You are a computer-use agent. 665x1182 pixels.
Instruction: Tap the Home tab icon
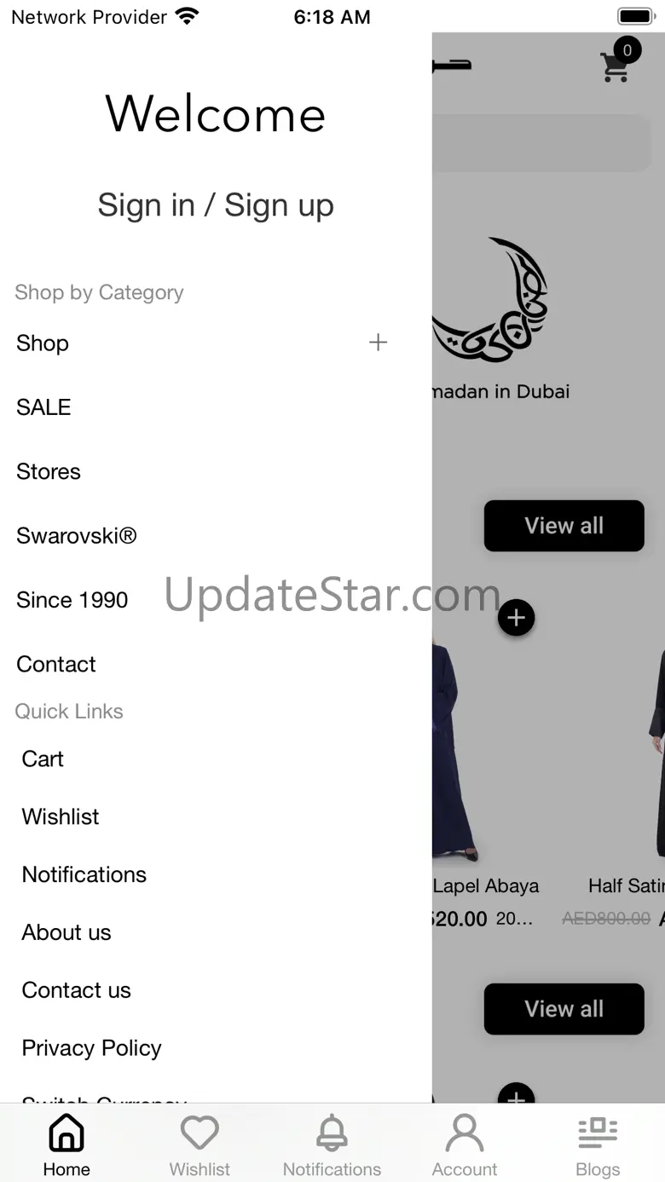pyautogui.click(x=66, y=1133)
